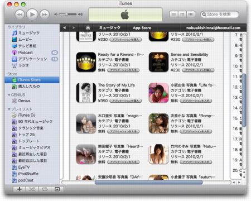Go back with the store back arrow
Viewport: 251px width, 201px height.
coord(64,28)
